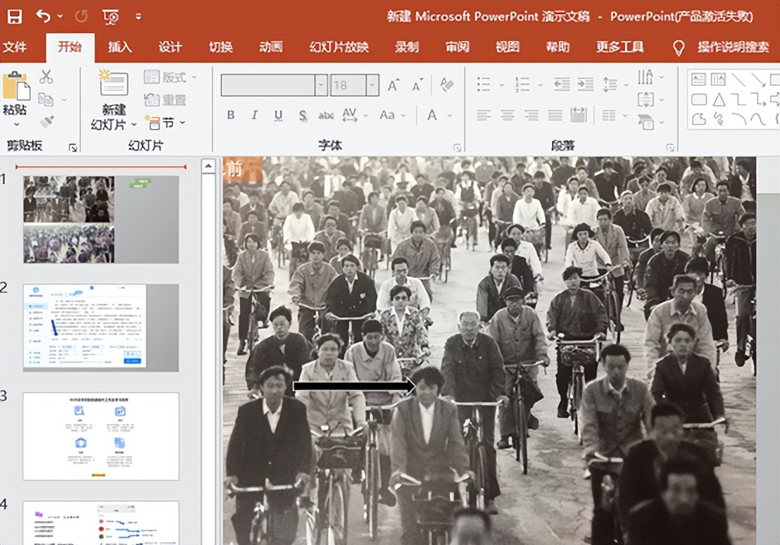
Task: Click the Cut scissors icon
Action: [46, 77]
